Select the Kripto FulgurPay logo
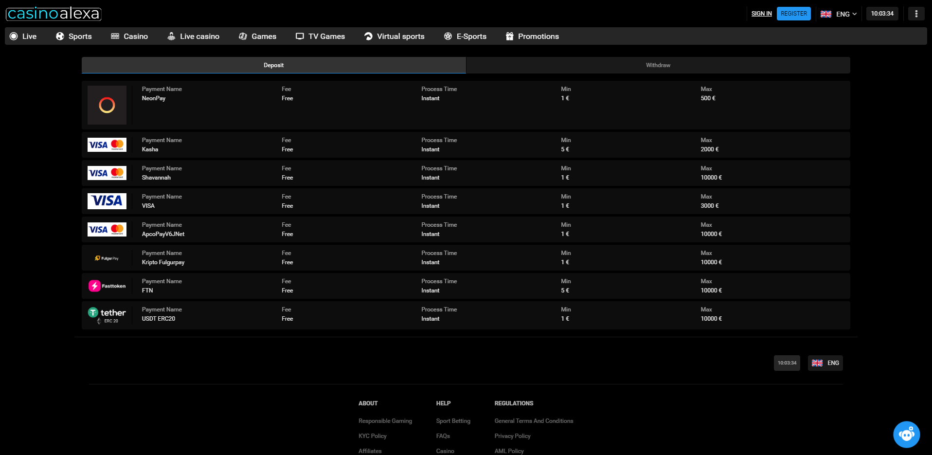Screen dimensions: 932x455 click(x=107, y=258)
